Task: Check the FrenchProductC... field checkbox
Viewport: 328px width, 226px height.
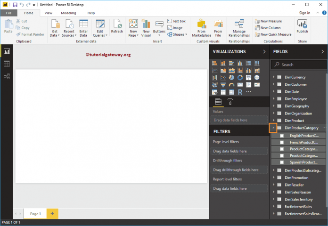Action: pos(282,142)
